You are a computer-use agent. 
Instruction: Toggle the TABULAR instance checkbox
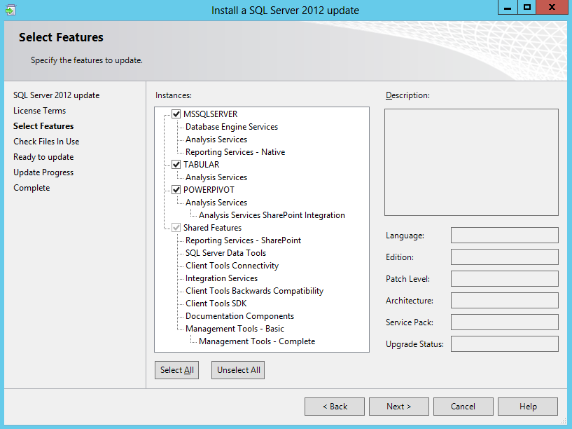(176, 164)
